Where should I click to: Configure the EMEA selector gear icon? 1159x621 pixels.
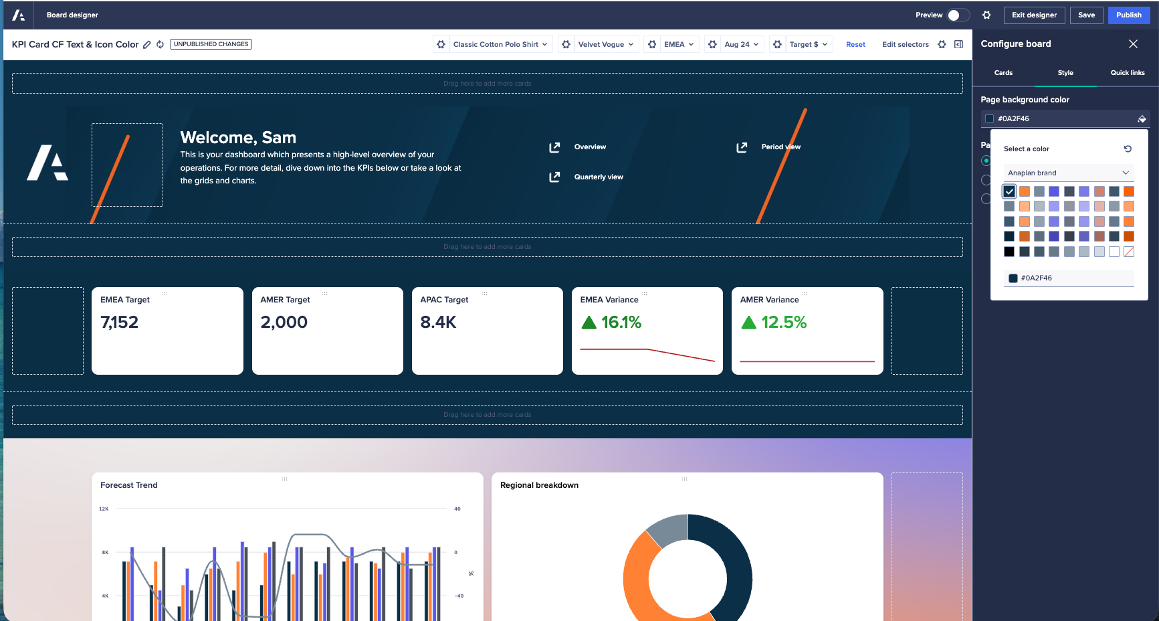[x=652, y=44]
